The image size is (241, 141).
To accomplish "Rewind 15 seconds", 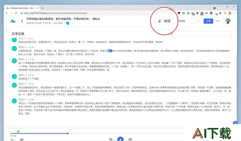I will tap(111, 140).
